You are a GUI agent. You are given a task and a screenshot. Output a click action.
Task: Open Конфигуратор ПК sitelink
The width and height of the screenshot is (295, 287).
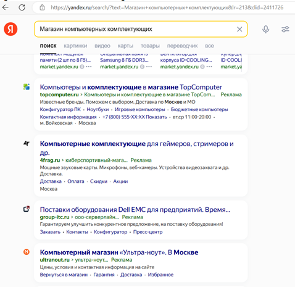tap(60, 109)
